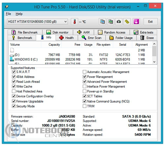This screenshot has height=146, width=165.
Task: Click the blank unnamed volume icon
Action: click(12, 50)
